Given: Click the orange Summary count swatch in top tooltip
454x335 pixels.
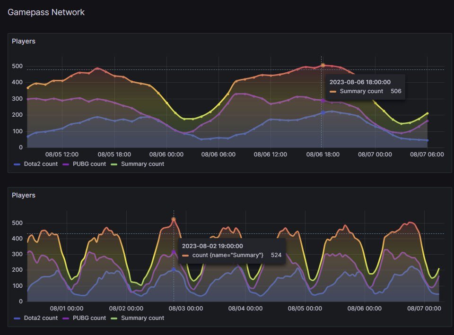Looking at the screenshot, I should pyautogui.click(x=333, y=92).
